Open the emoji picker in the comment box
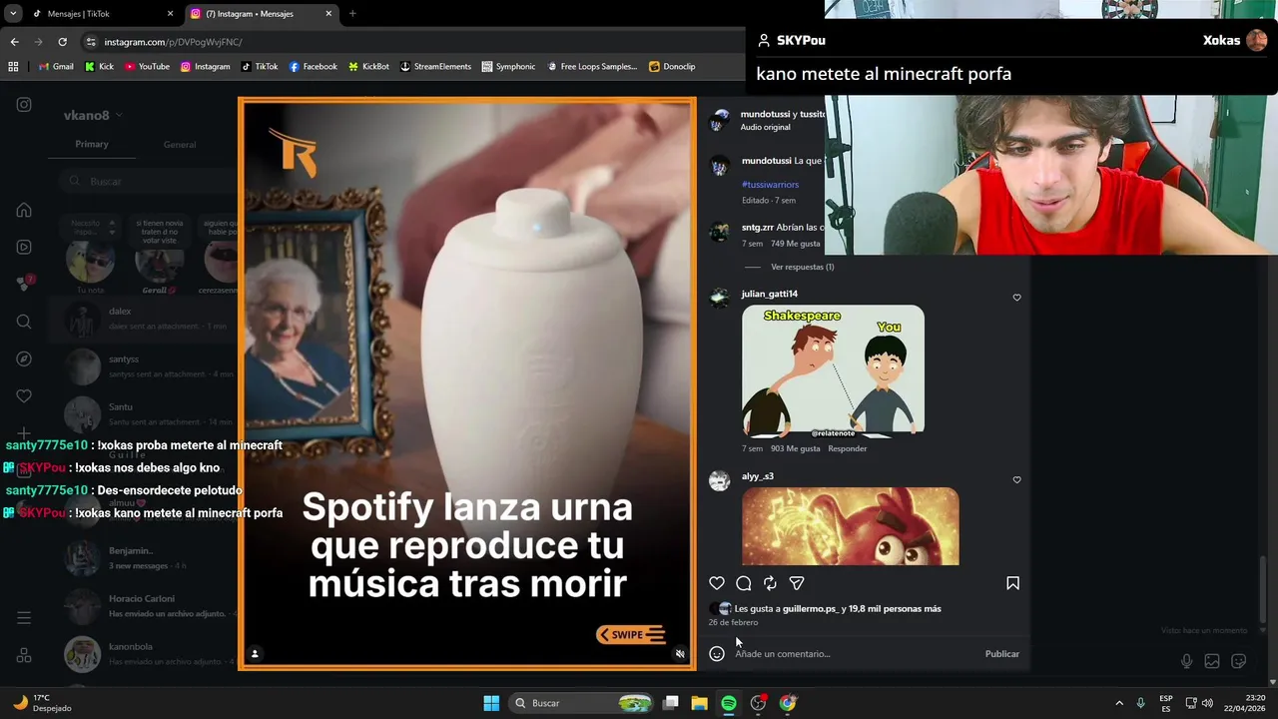Image resolution: width=1278 pixels, height=719 pixels. pyautogui.click(x=717, y=654)
